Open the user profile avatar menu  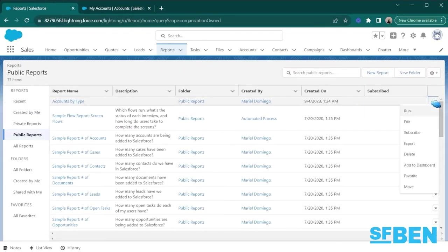tap(437, 35)
